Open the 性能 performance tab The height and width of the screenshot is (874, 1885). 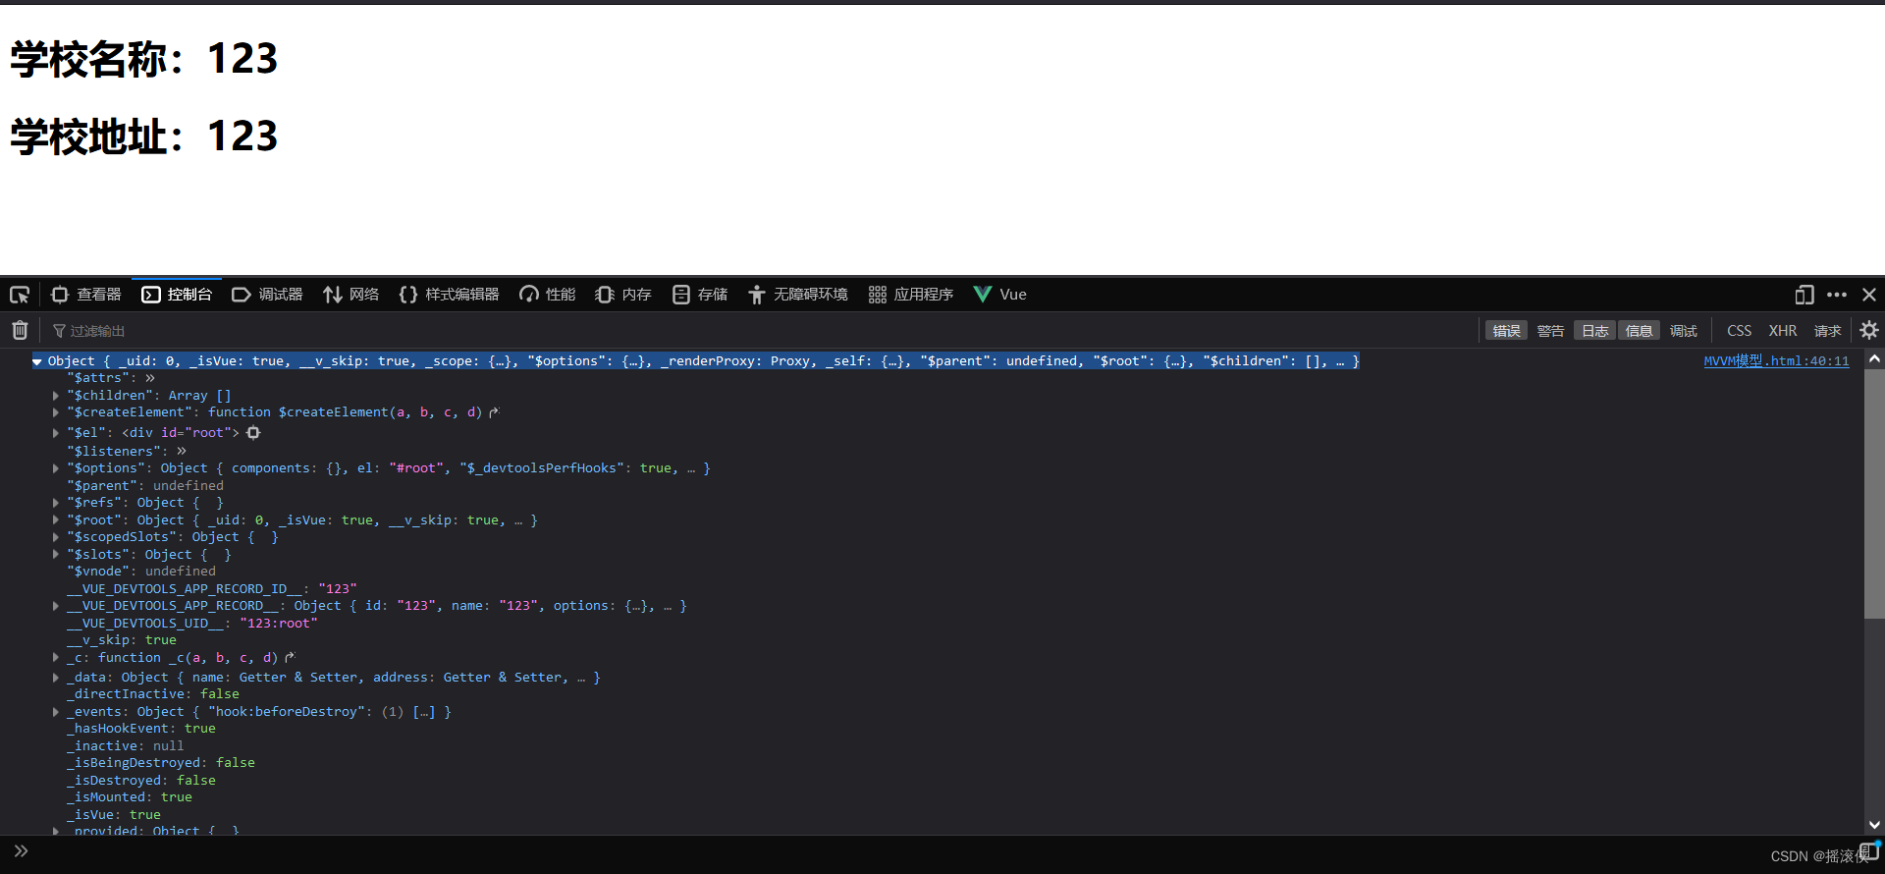[x=548, y=295]
